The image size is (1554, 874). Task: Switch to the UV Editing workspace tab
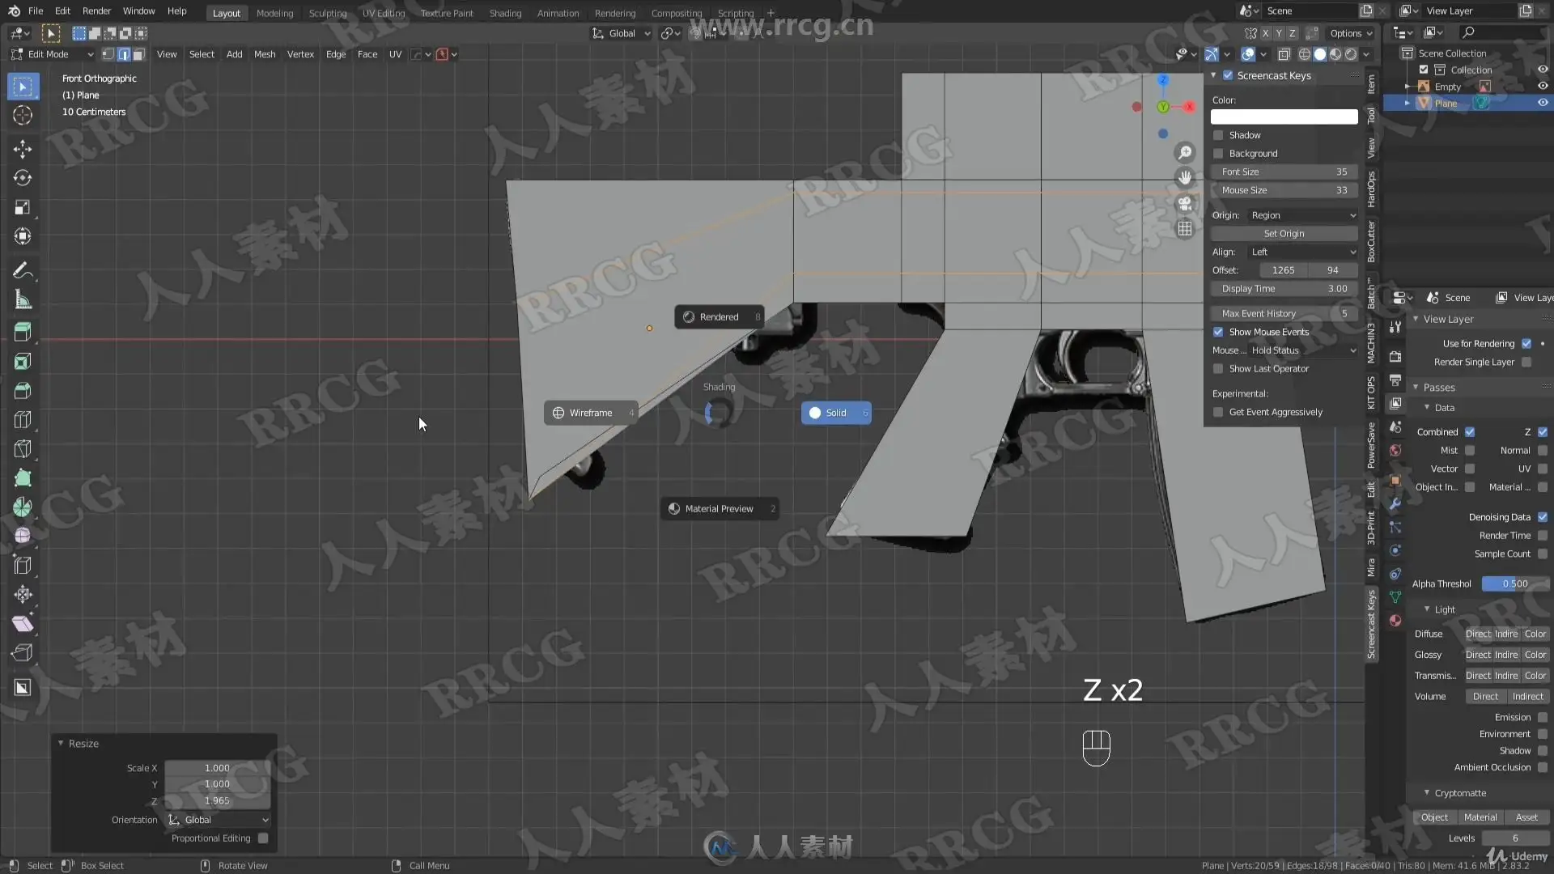coord(383,13)
